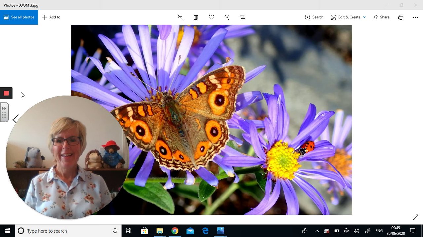The width and height of the screenshot is (423, 237).
Task: Launch Microsoft Edge from taskbar
Action: 205,231
